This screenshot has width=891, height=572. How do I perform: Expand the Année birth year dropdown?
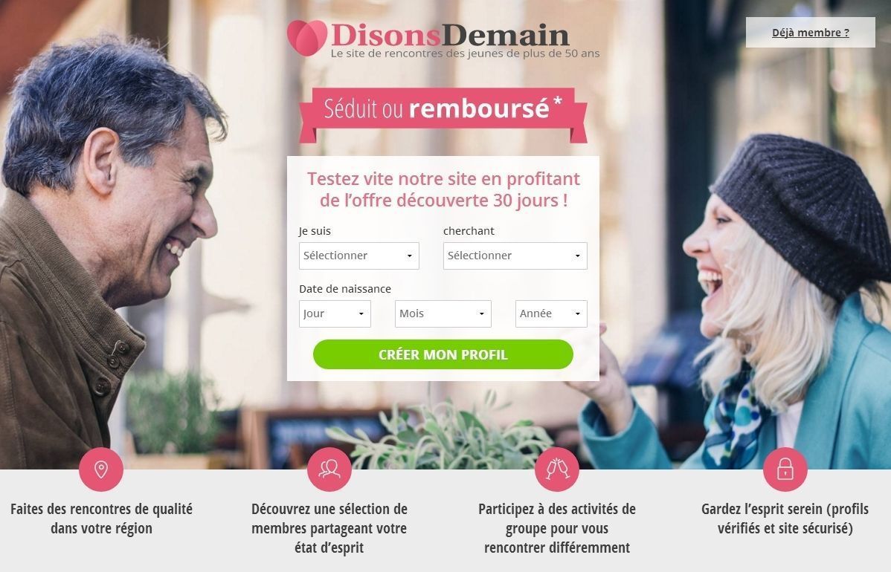(x=551, y=313)
